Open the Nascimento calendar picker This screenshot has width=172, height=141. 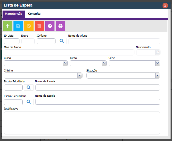[x=158, y=52]
